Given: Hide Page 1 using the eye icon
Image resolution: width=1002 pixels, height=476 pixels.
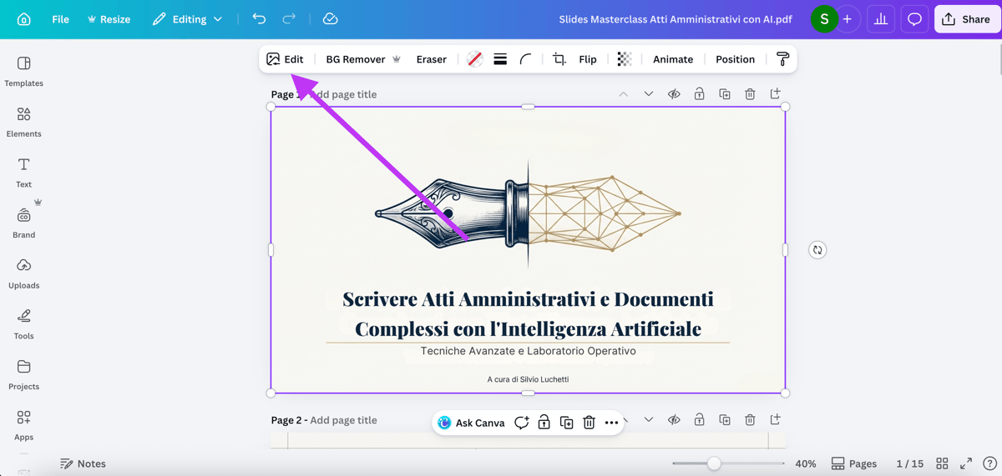Looking at the screenshot, I should (674, 94).
